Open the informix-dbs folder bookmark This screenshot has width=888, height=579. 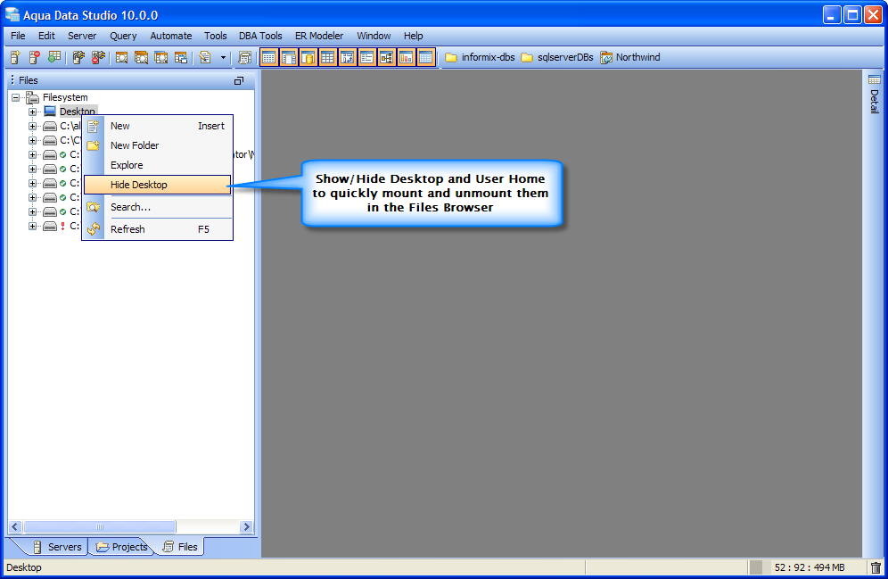(480, 57)
